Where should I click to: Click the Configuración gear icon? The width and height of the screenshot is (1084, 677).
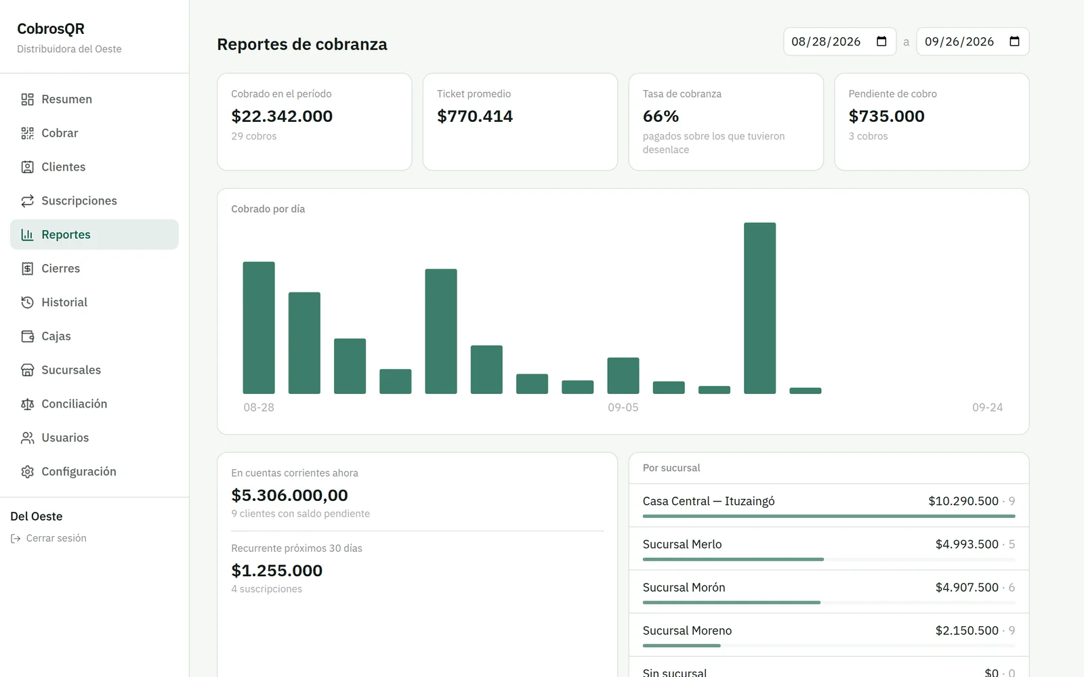[27, 472]
